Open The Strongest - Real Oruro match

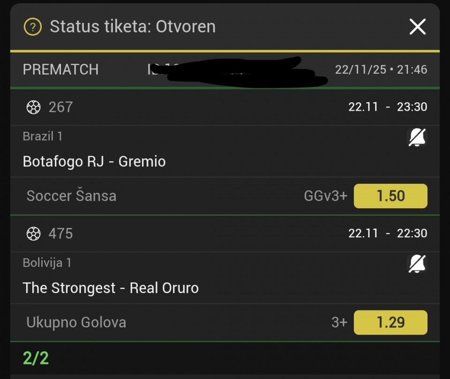(111, 288)
